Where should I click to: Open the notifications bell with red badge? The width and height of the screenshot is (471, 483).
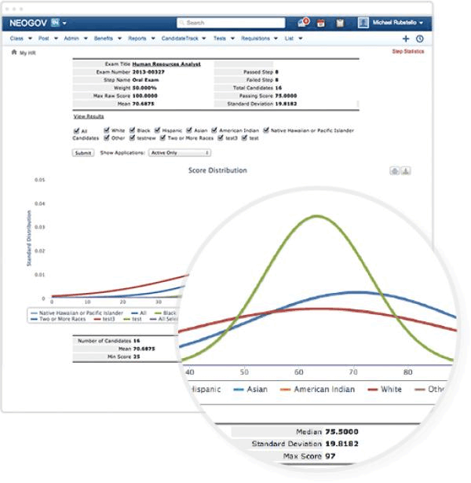click(303, 23)
